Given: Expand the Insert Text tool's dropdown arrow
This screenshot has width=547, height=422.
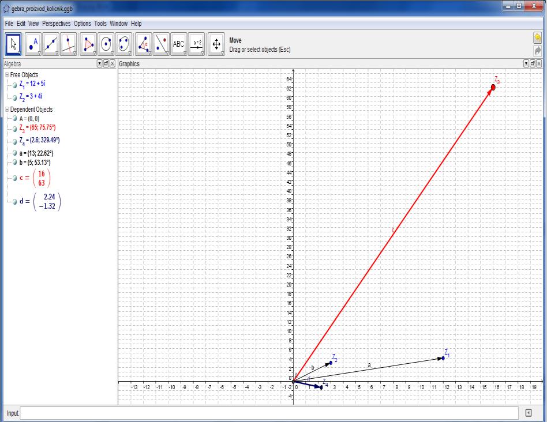Looking at the screenshot, I should [185, 53].
